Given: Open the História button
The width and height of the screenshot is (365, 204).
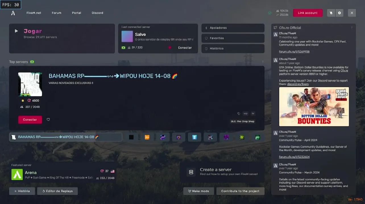Looking at the screenshot, I should 22,191.
